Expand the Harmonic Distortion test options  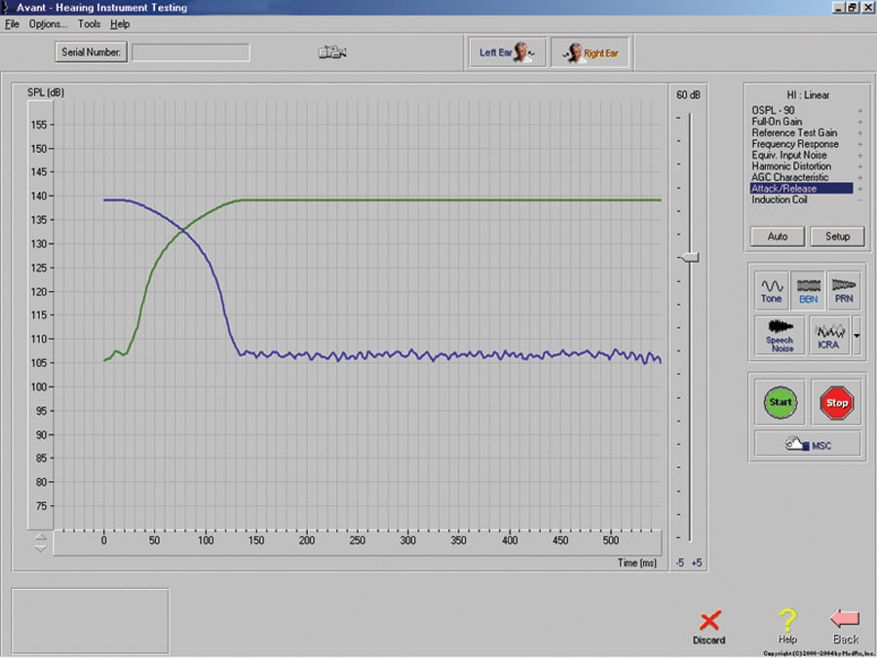(861, 165)
